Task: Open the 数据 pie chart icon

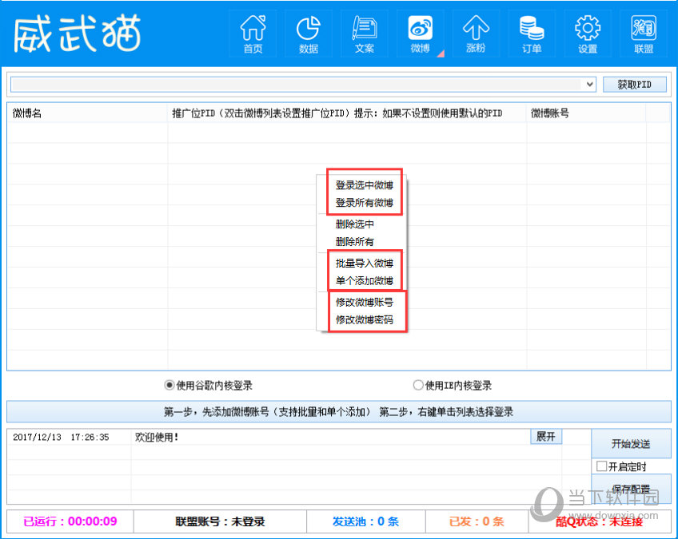Action: point(309,34)
